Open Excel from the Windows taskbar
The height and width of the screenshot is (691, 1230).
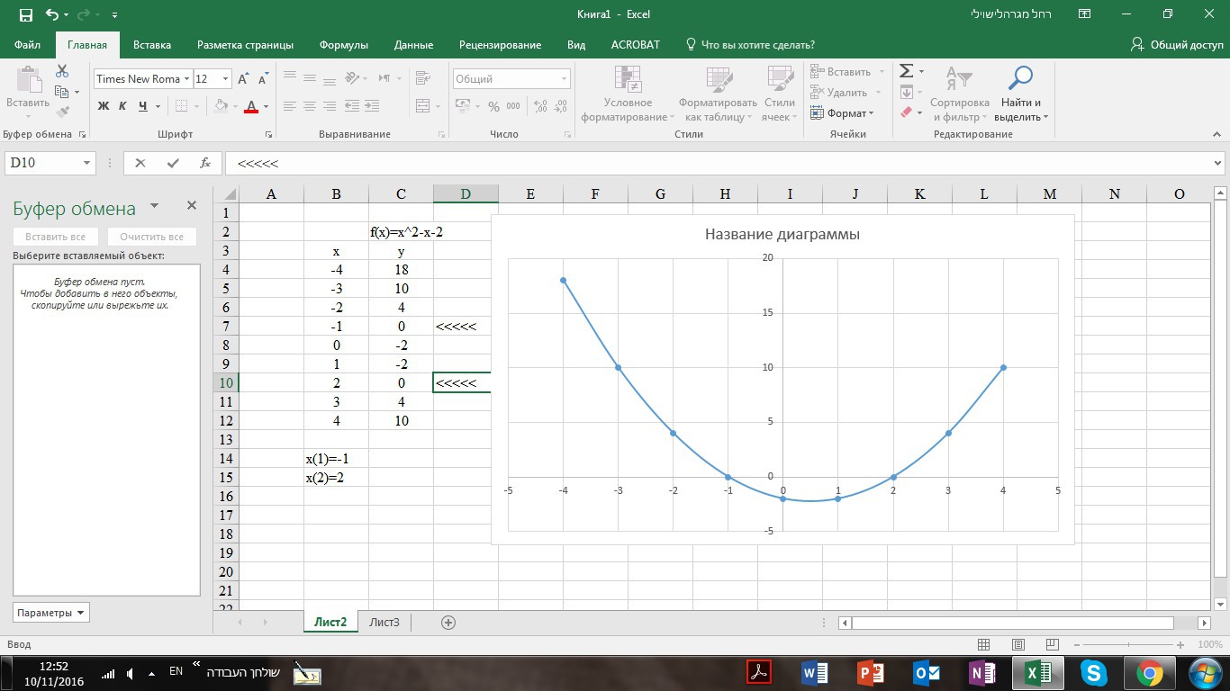1038,672
